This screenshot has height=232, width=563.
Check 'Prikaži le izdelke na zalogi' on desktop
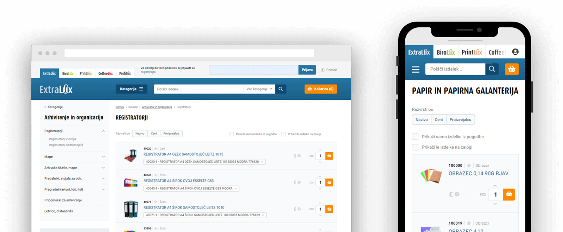(283, 134)
